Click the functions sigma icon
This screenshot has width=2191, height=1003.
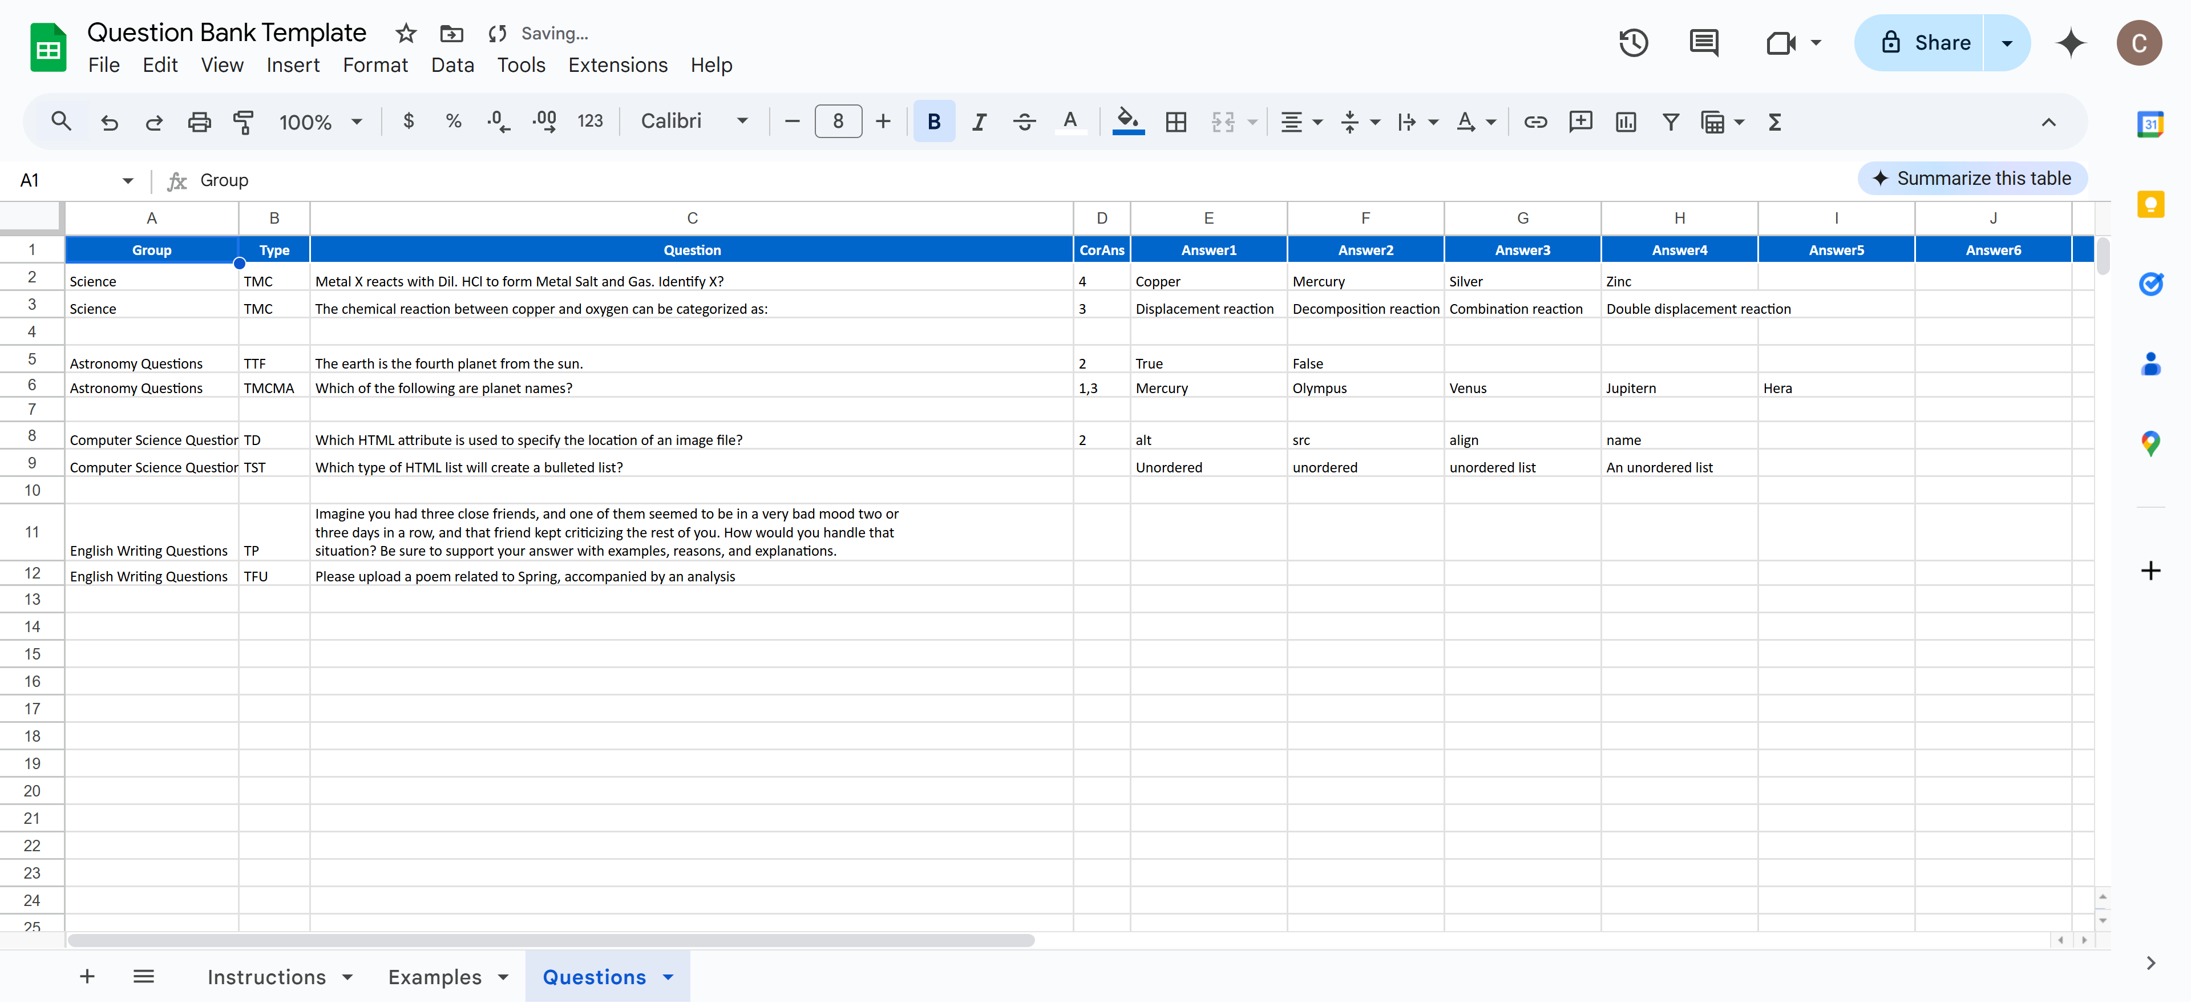pos(1774,122)
